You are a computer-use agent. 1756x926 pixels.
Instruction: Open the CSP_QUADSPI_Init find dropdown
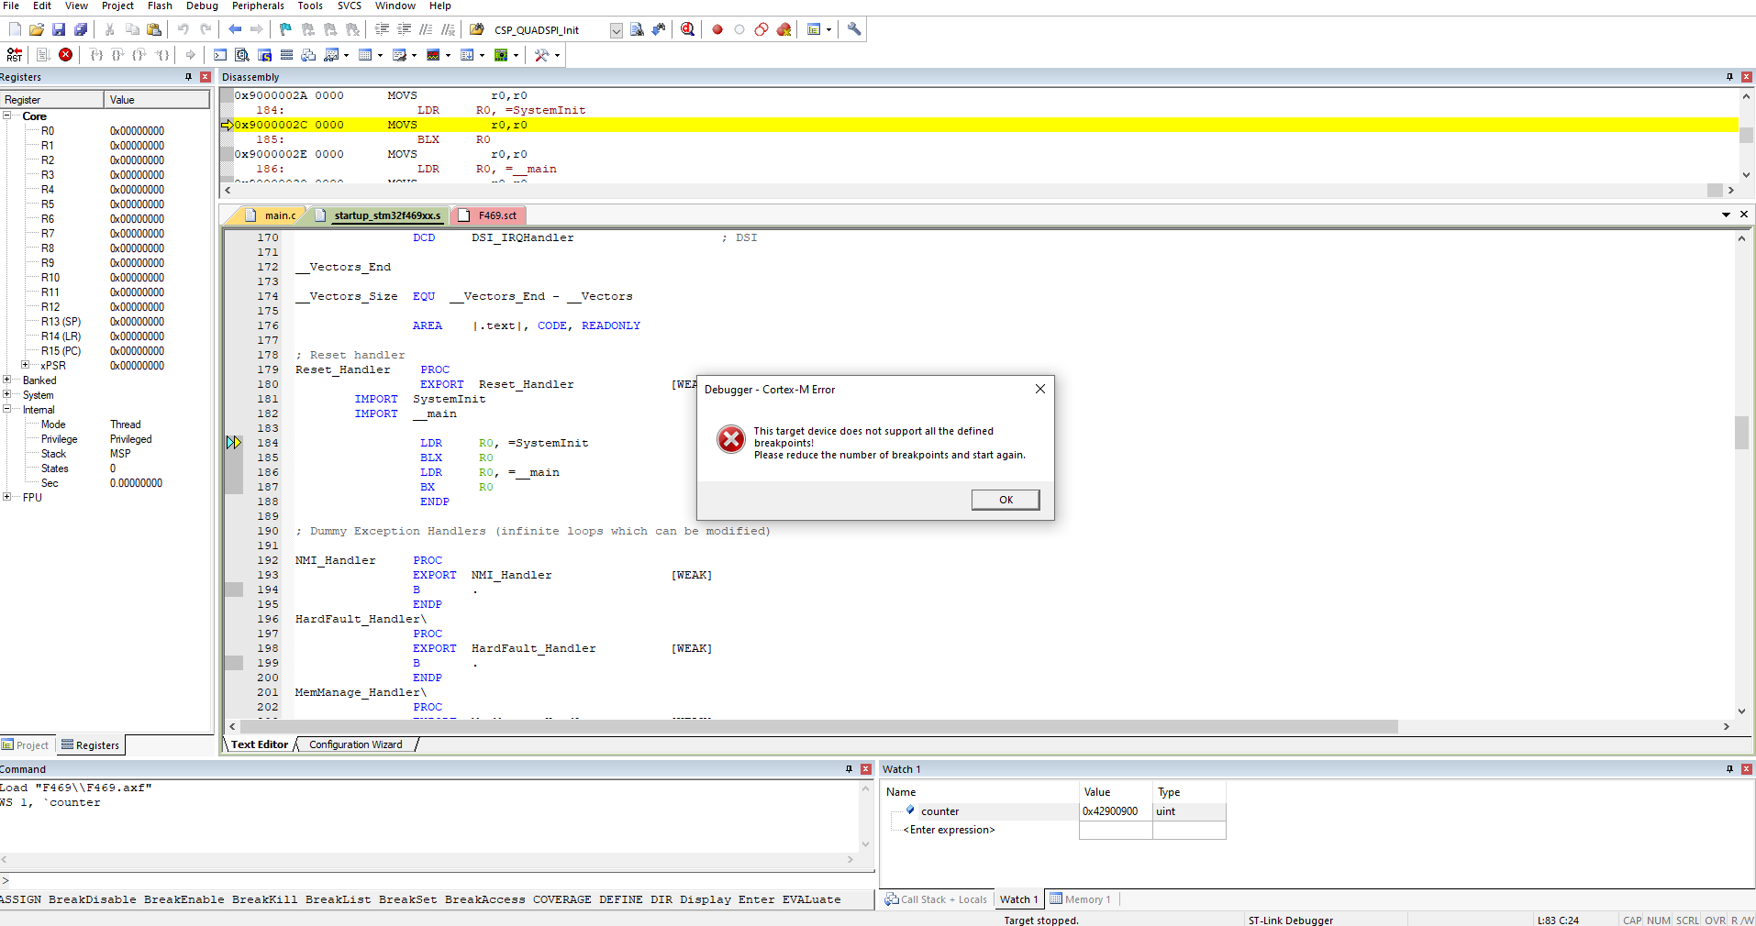click(616, 30)
